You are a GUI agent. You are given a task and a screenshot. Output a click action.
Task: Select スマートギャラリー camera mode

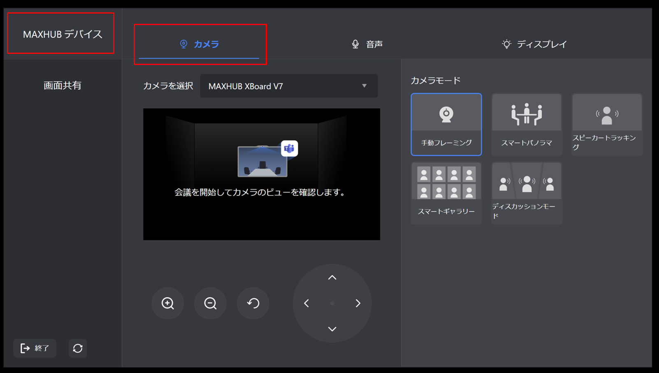tap(446, 193)
